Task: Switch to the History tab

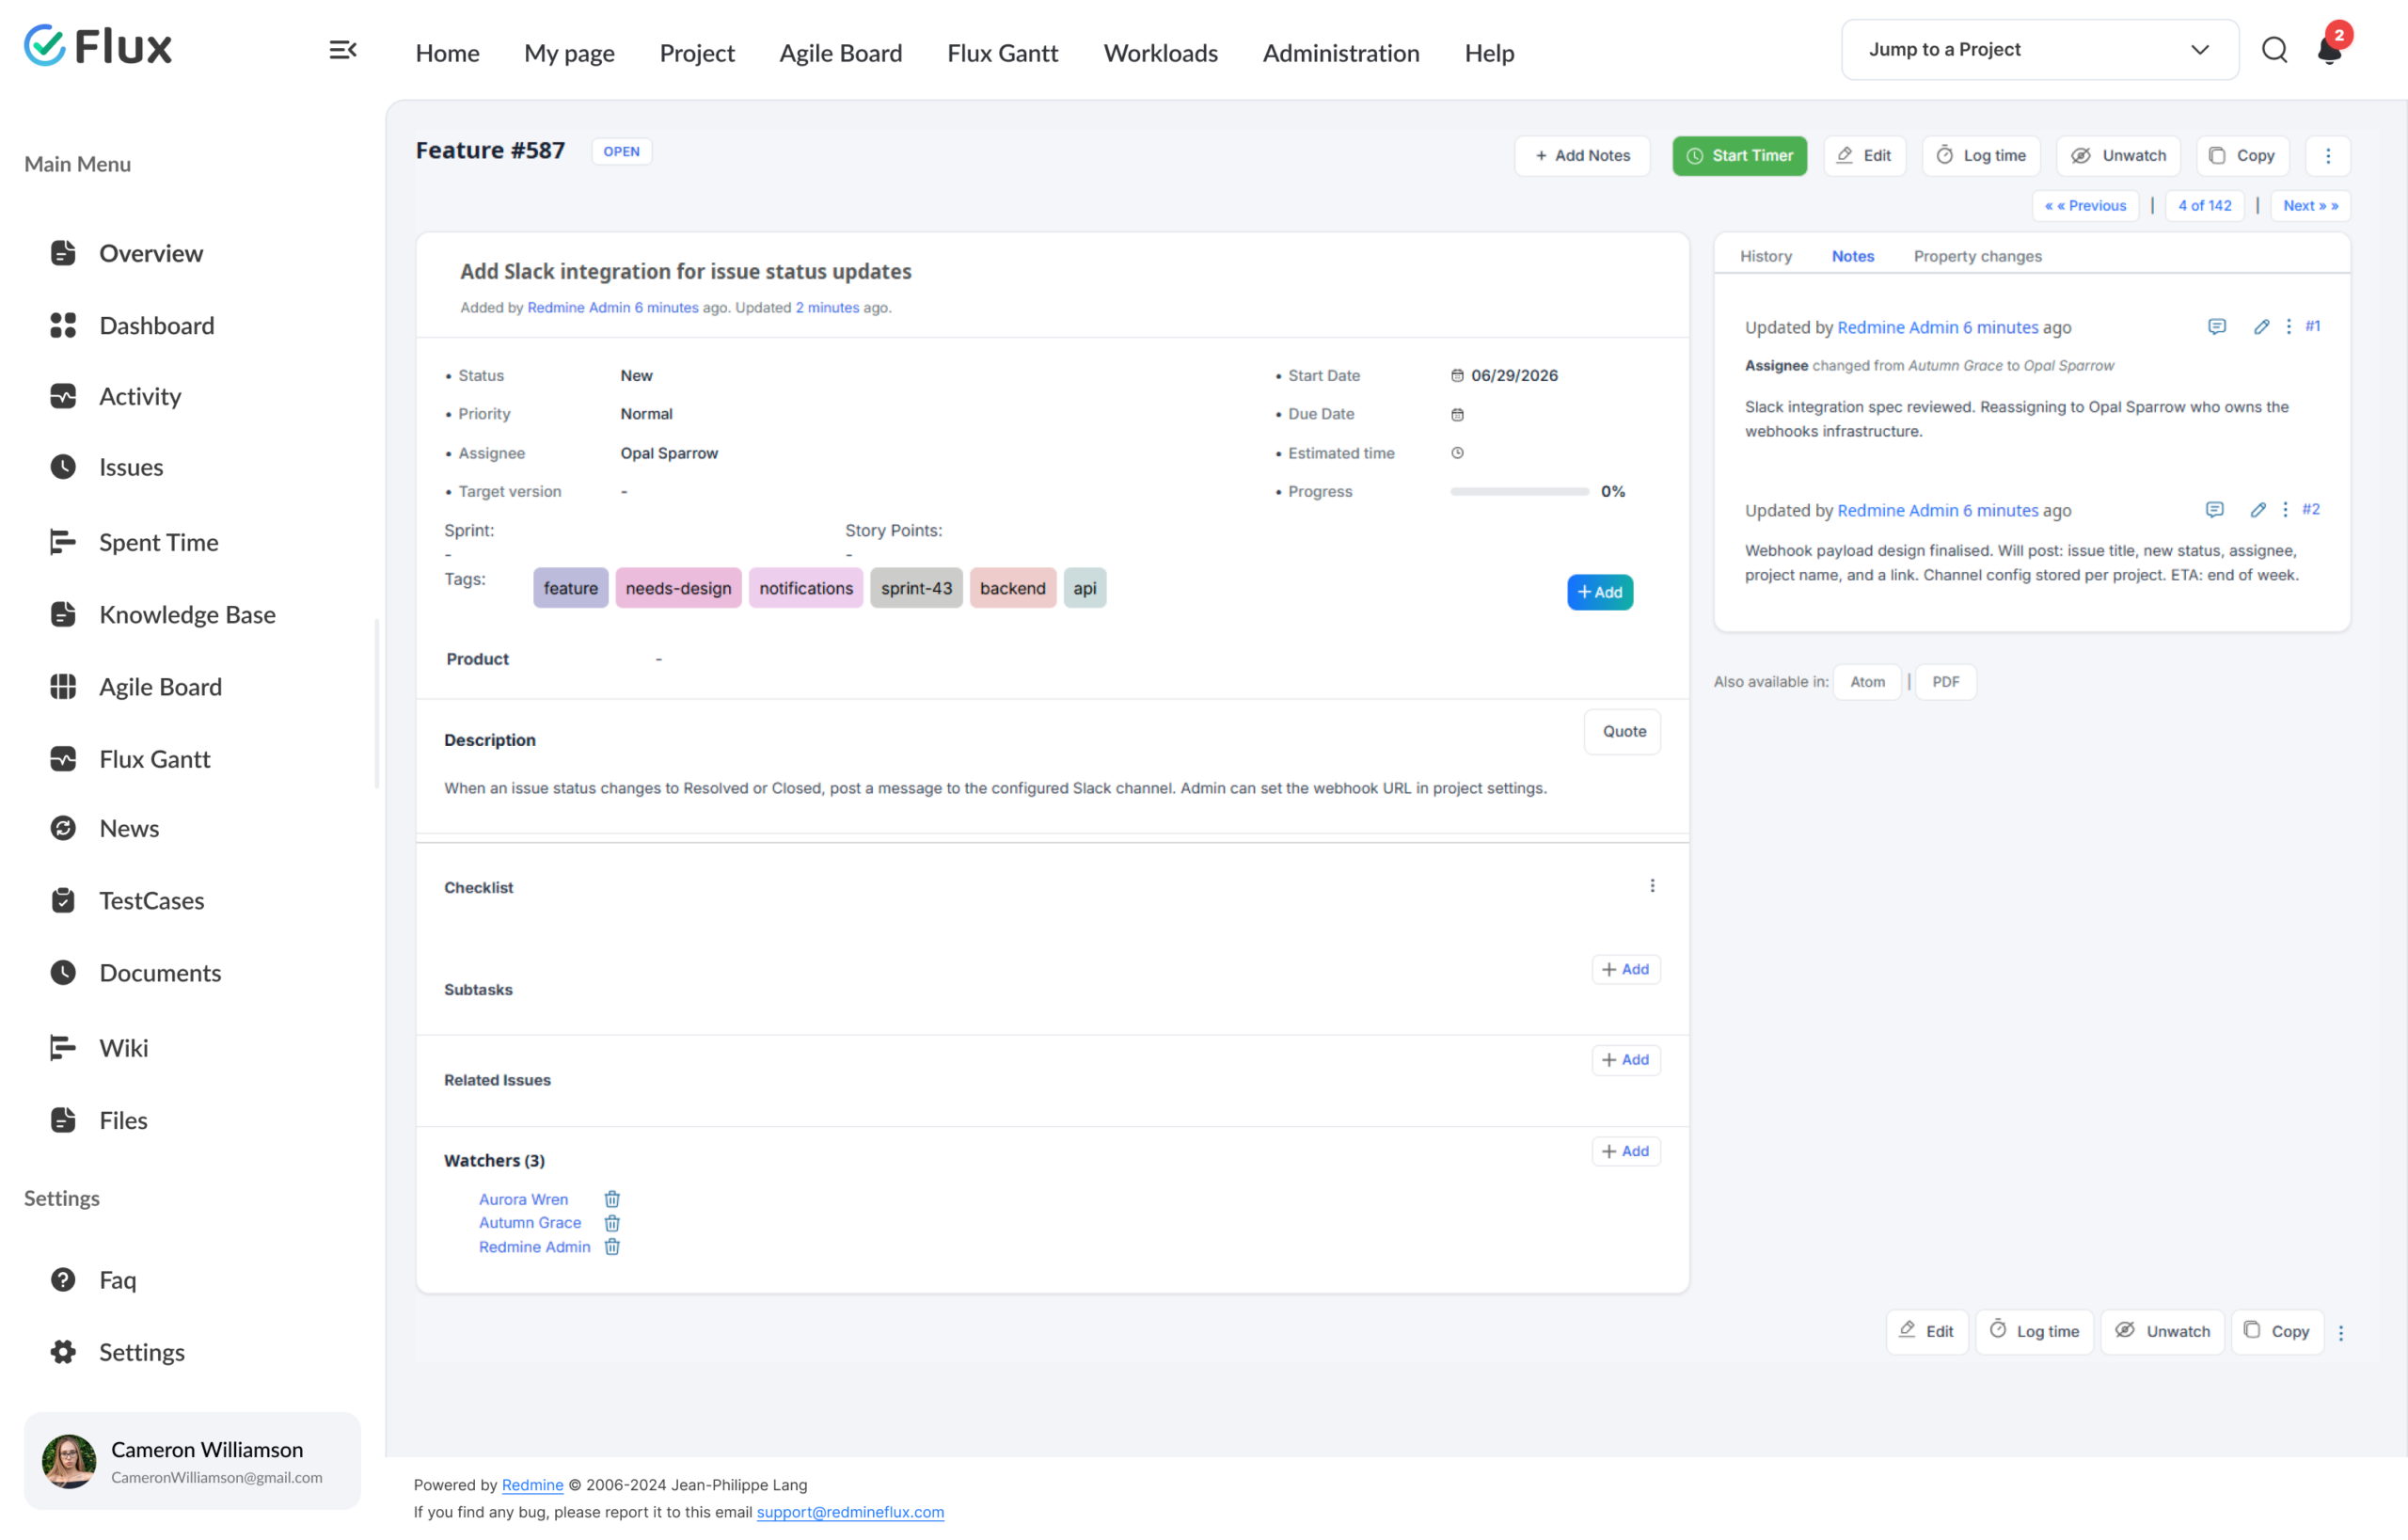Action: [x=1765, y=256]
